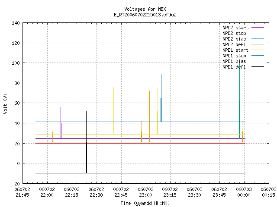Image resolution: width=277 pixels, height=207 pixels.
Task: Click the x-axis tick '060702 23:30'
Action: (x=195, y=192)
